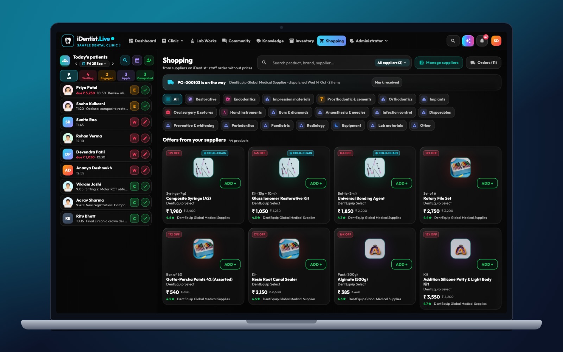
Task: Select the Completed patients filter
Action: (x=145, y=76)
